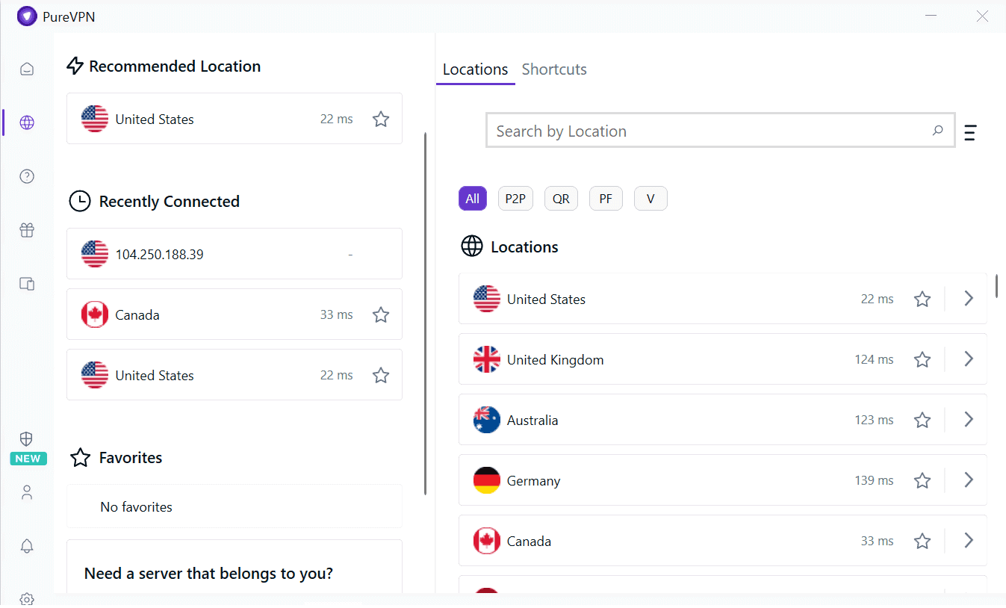Star Canada in Locations list

coord(922,541)
